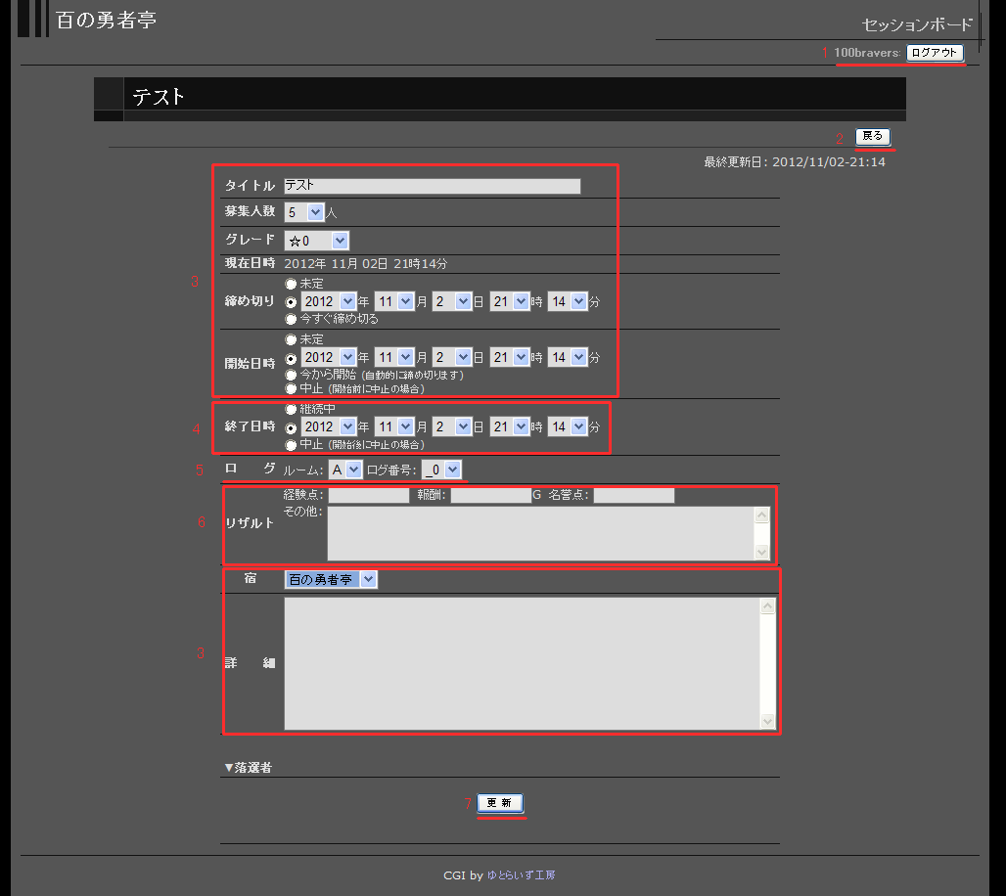This screenshot has height=896, width=1006.
Task: Expand the ログ番号 dropdown
Action: pos(440,470)
